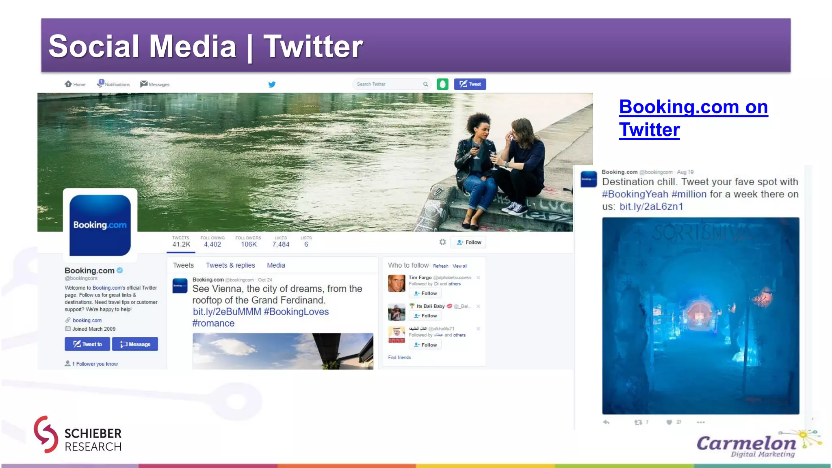Viewport: 832px width, 468px height.
Task: Like the Destination chill tweet
Action: pos(669,422)
